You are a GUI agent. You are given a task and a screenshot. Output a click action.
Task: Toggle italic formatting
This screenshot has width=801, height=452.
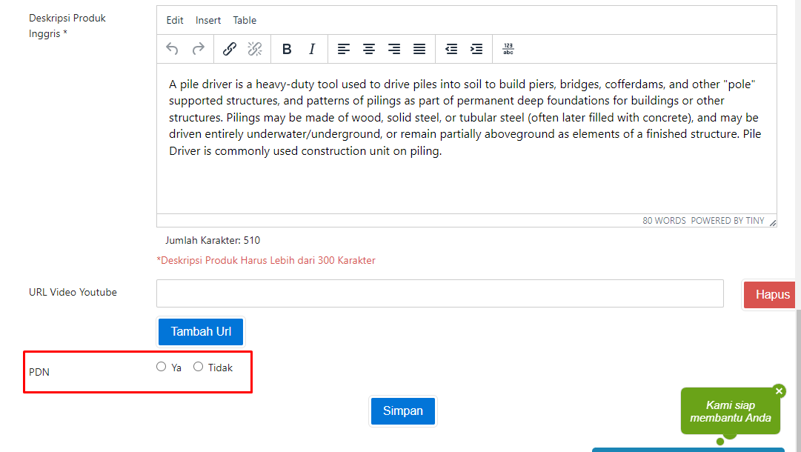pyautogui.click(x=312, y=49)
